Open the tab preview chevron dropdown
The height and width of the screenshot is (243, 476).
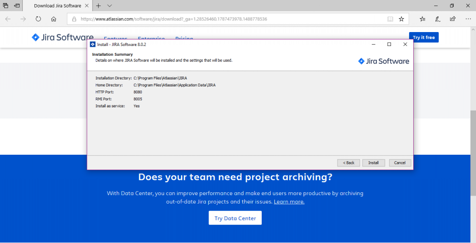coord(110,6)
